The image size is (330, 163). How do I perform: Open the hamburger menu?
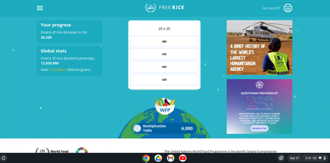pyautogui.click(x=40, y=8)
